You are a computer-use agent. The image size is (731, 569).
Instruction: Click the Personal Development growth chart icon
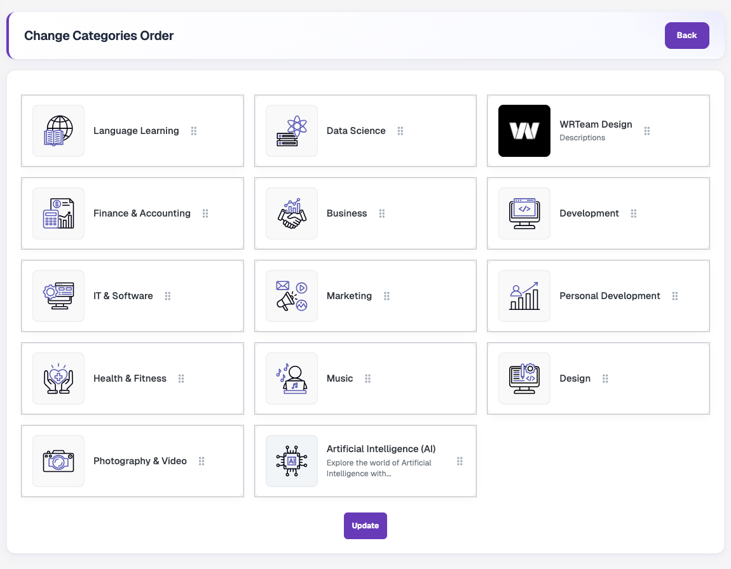tap(524, 296)
